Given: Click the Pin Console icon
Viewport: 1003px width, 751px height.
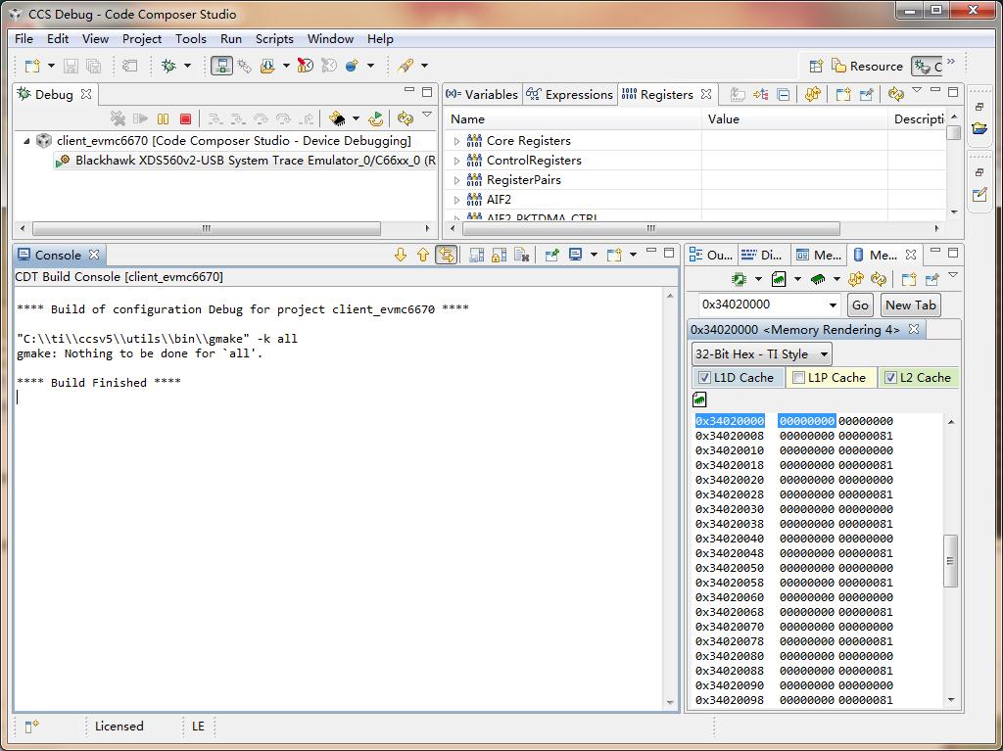Looking at the screenshot, I should (552, 255).
